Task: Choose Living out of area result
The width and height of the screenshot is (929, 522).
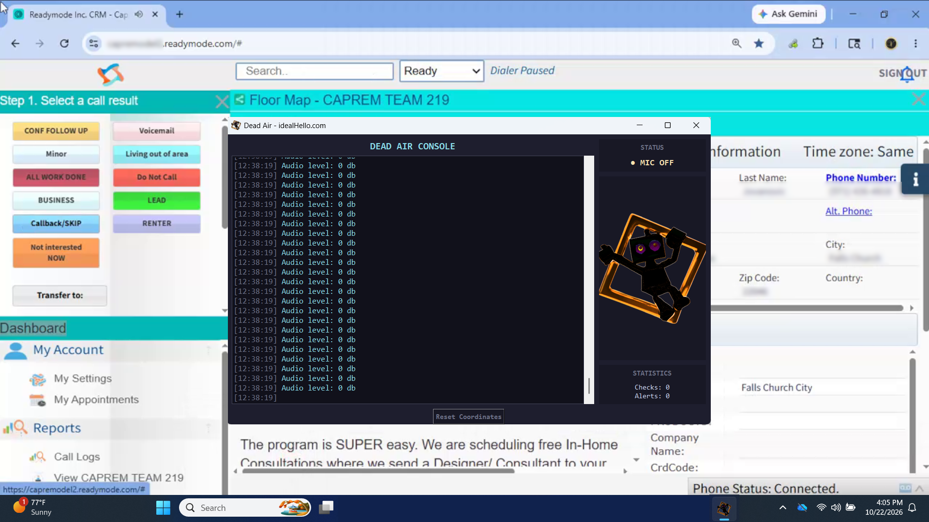Action: point(157,154)
